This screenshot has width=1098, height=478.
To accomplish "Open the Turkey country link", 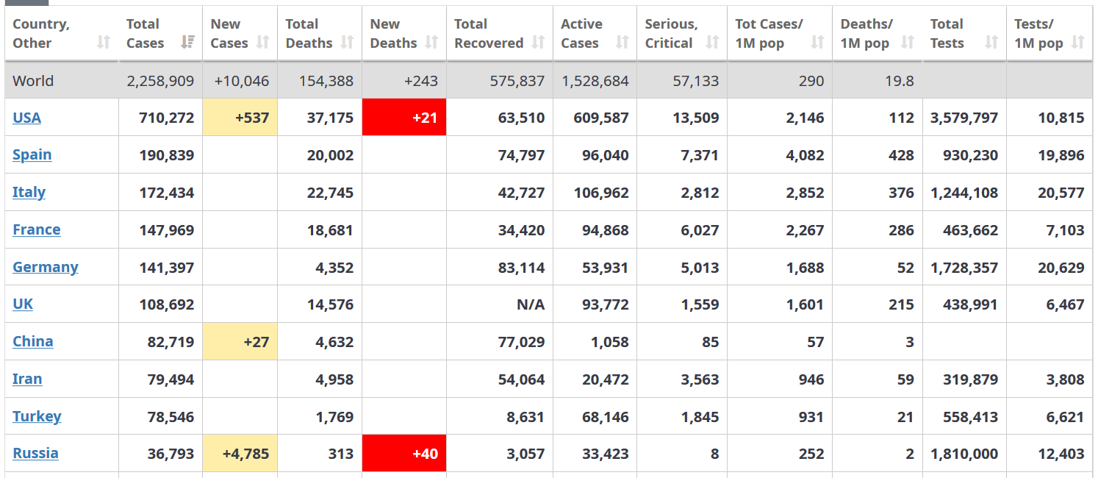I will click(x=37, y=416).
